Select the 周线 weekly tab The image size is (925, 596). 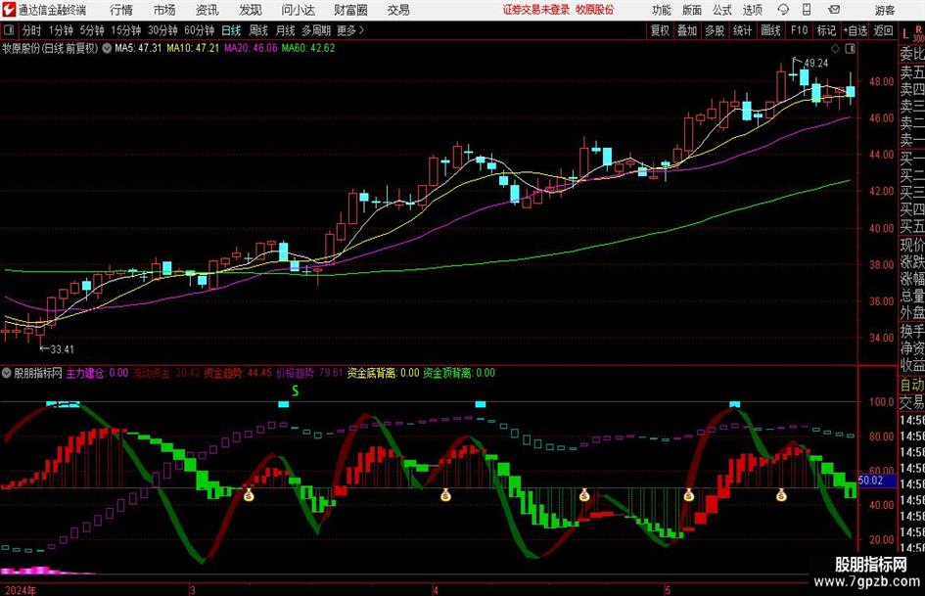pyautogui.click(x=258, y=30)
